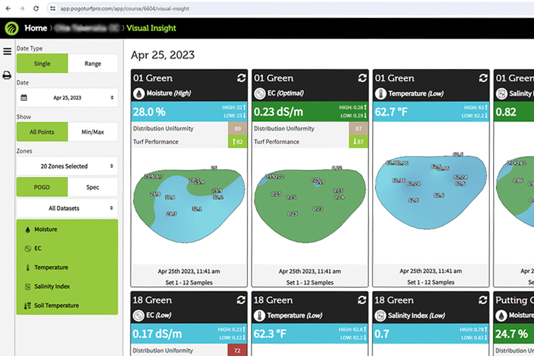This screenshot has height=356, width=534.
Task: Select Moisture in the dataset list
Action: pos(46,229)
